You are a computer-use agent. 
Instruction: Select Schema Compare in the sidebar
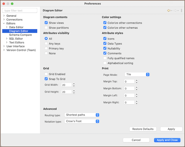[20, 35]
